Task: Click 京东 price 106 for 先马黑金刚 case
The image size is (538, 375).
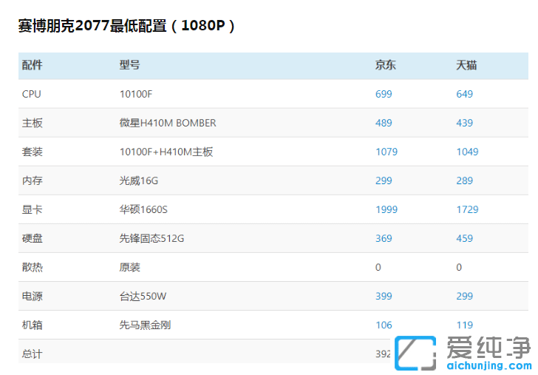Action: coord(384,325)
